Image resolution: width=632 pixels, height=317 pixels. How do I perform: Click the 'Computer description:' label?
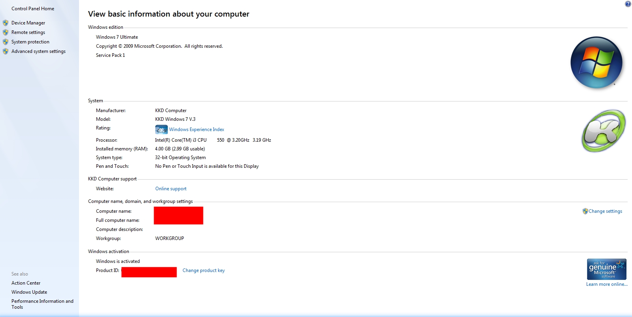[119, 229]
